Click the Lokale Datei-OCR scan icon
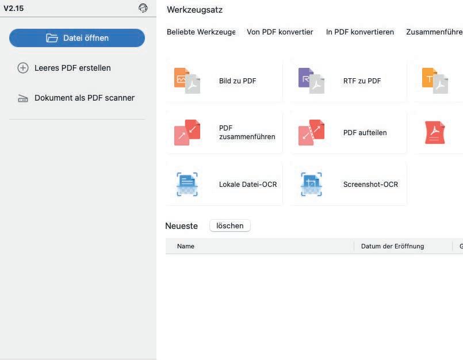Image resolution: width=463 pixels, height=360 pixels. coord(187,184)
